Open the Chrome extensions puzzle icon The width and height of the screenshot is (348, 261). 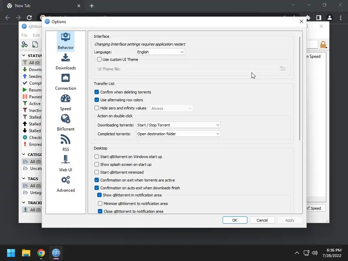click(308, 18)
